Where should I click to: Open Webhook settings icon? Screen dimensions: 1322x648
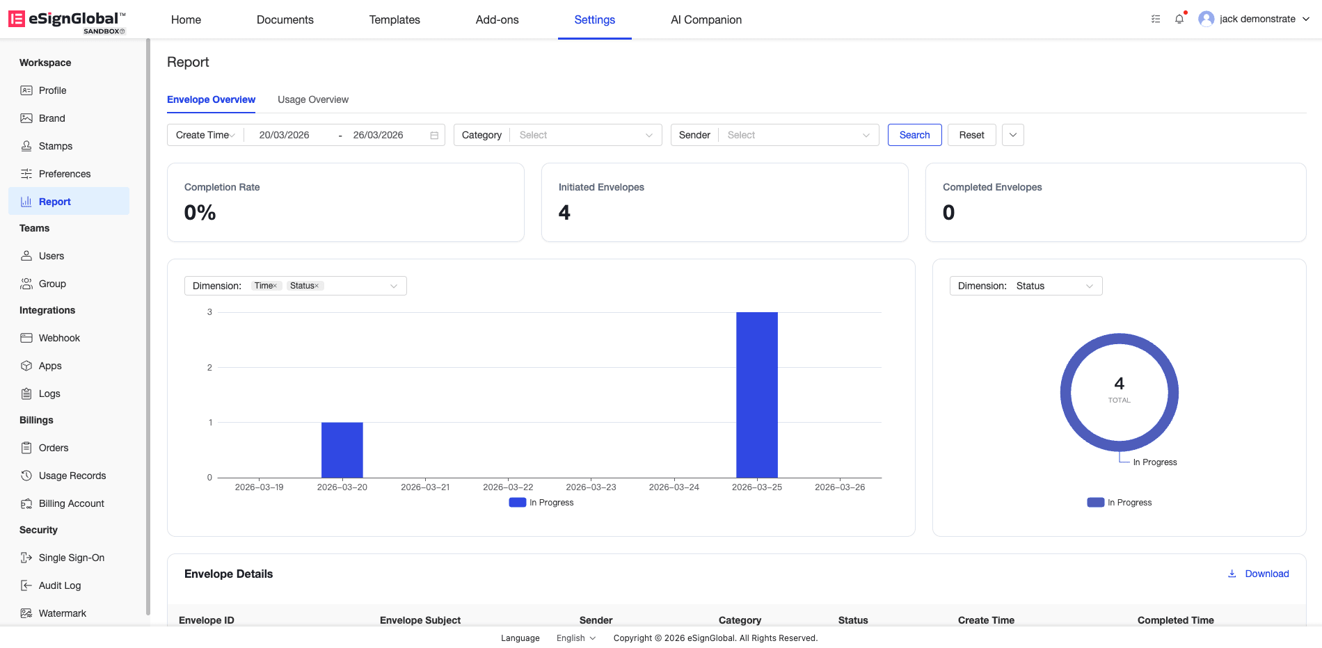26,338
